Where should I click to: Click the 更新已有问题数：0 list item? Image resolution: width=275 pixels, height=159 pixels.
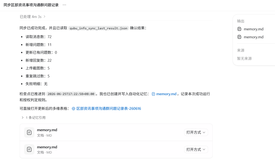(41, 53)
